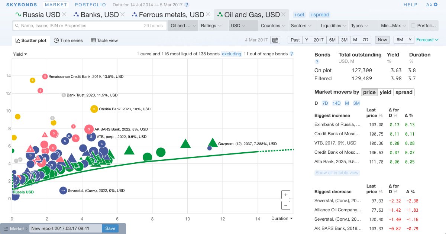Click the Renaissance Credit Bank marker
This screenshot has width=446, height=234.
pyautogui.click(x=45, y=76)
